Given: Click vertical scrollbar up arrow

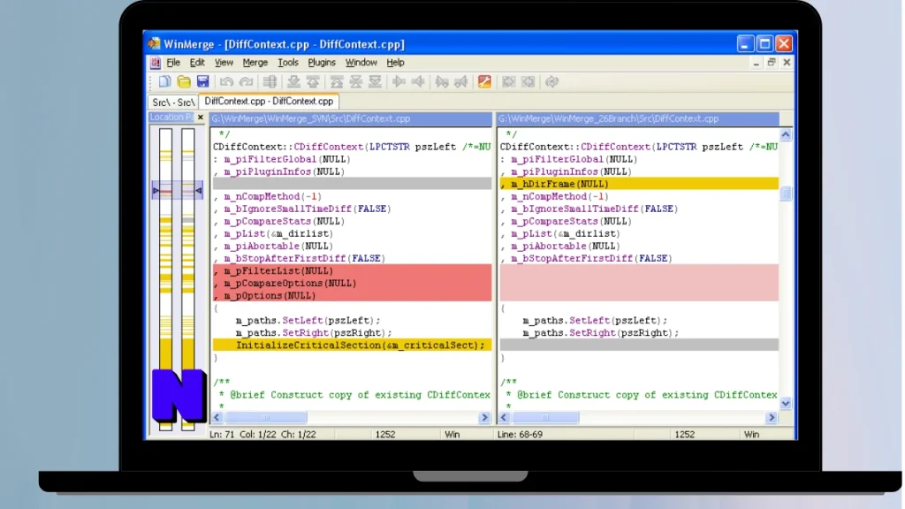Looking at the screenshot, I should tap(786, 134).
